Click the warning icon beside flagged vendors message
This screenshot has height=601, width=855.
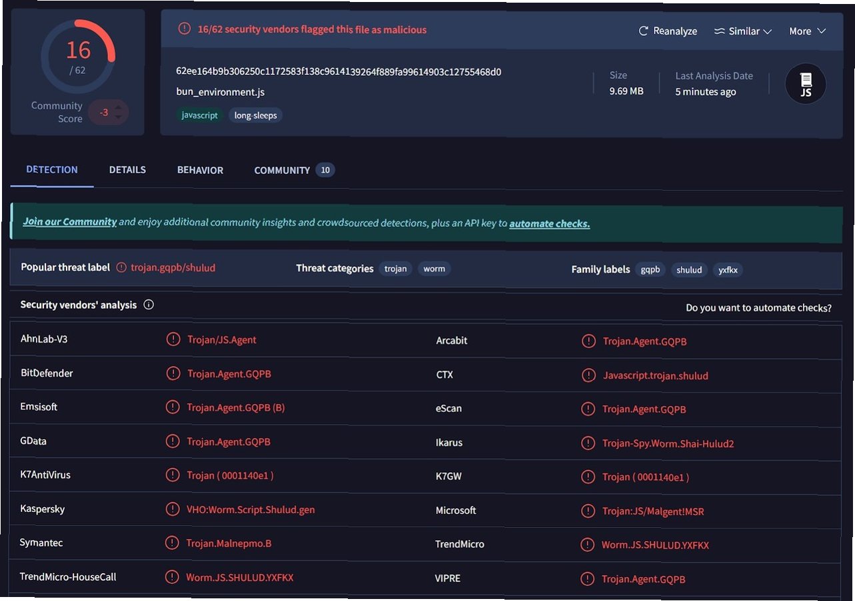click(x=184, y=29)
